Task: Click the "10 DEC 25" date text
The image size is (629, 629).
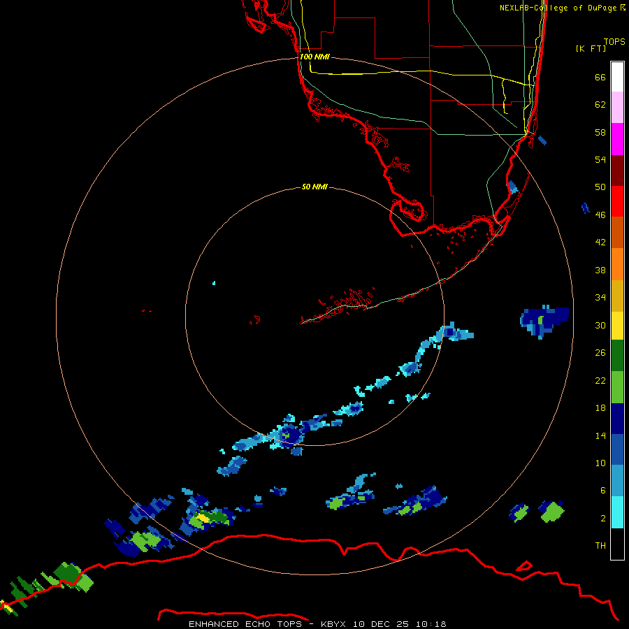Action: coord(381,624)
